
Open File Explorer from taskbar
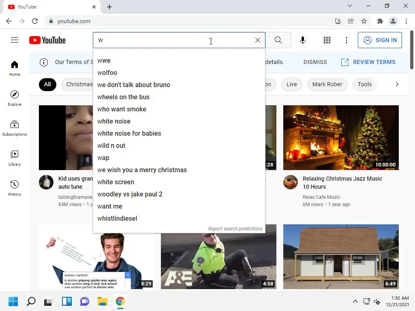[102, 301]
